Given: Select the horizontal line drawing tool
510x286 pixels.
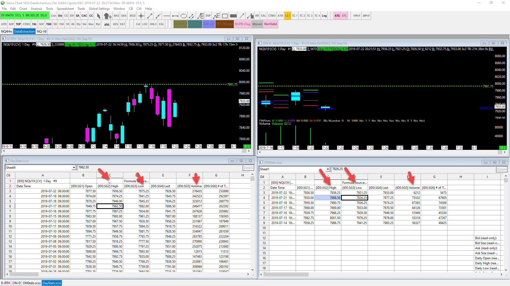Looking at the screenshot, I should pyautogui.click(x=167, y=16).
